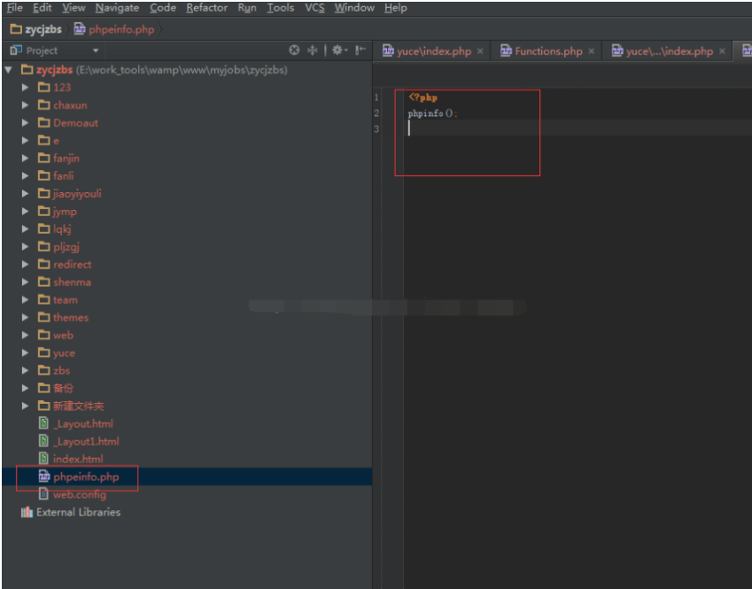Select the jiaoyiyouli folder name

pyautogui.click(x=77, y=194)
